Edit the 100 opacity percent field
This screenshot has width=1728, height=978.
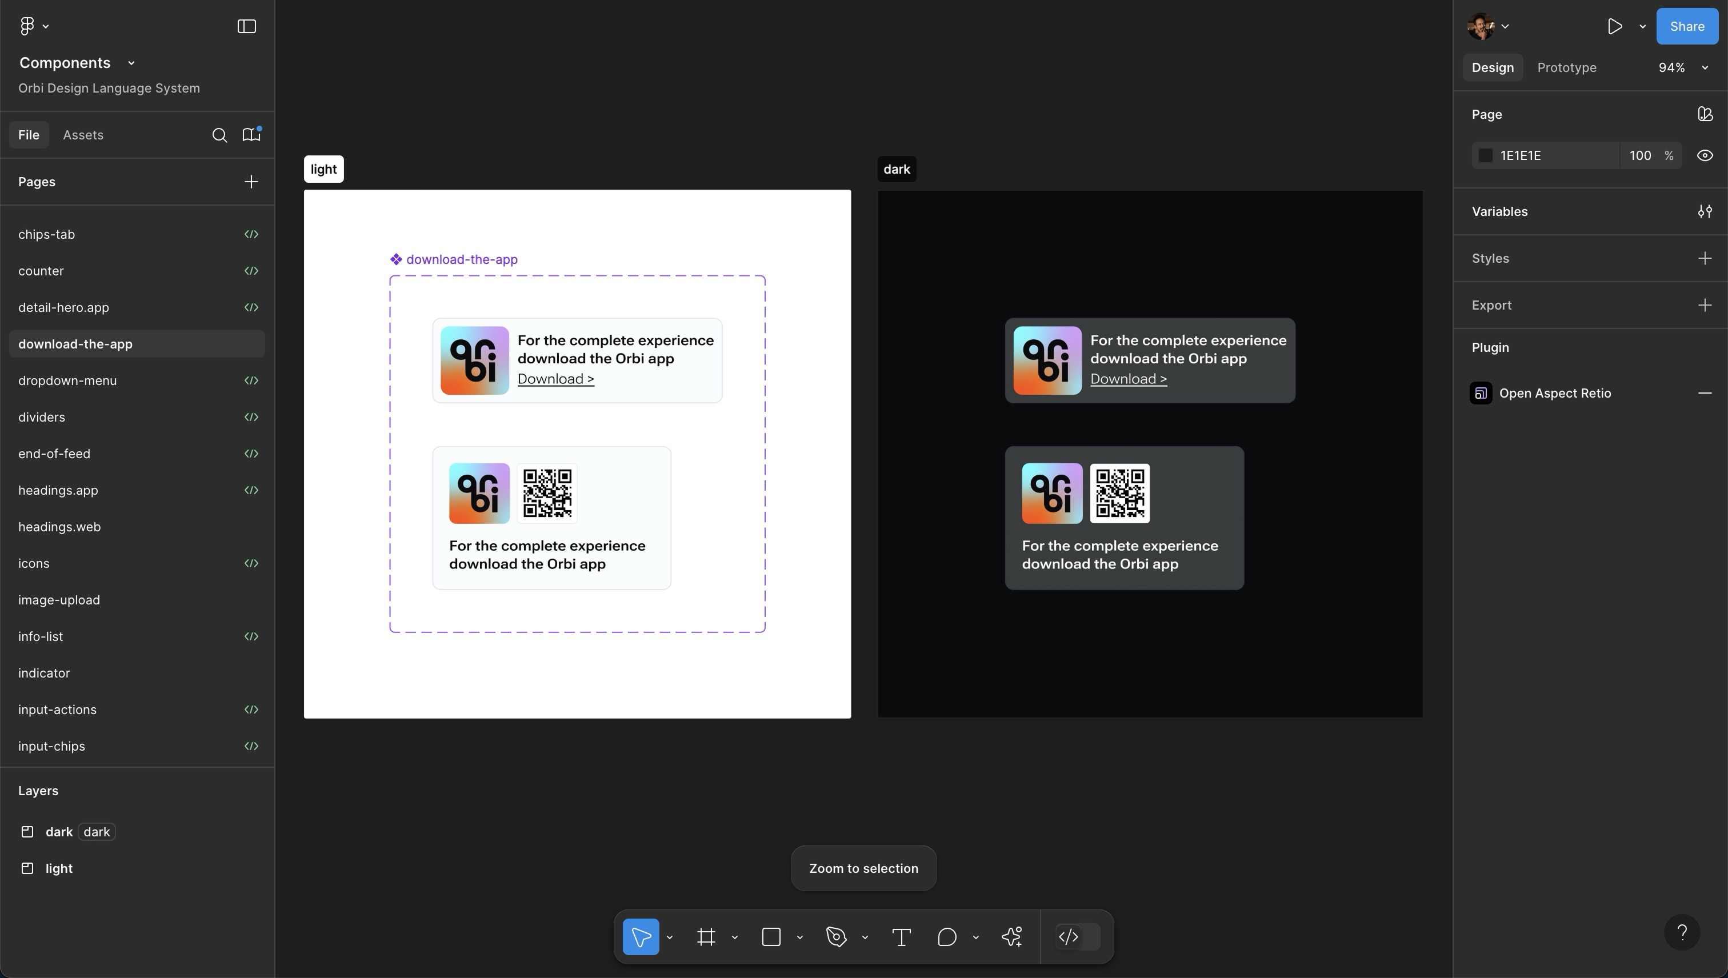tap(1651, 156)
